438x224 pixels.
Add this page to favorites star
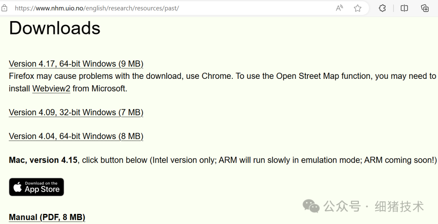pyautogui.click(x=357, y=8)
